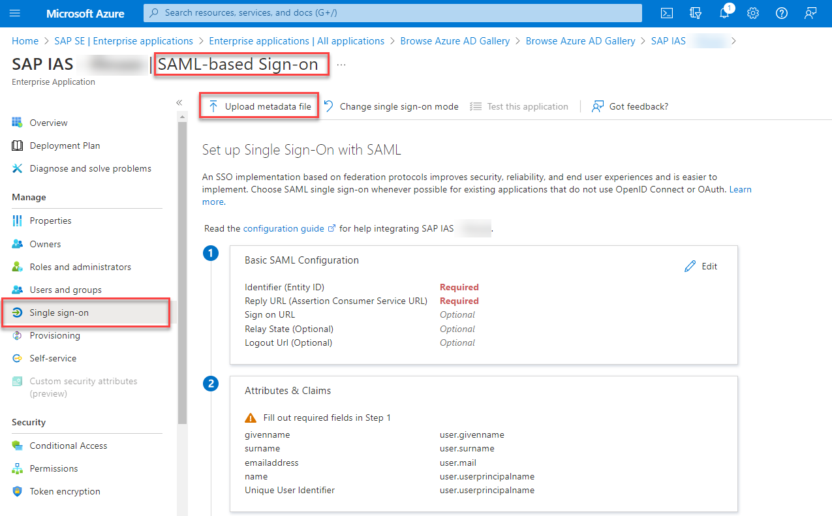832x516 pixels.
Task: Click the warning triangle in Attributes & Claims
Action: 251,418
